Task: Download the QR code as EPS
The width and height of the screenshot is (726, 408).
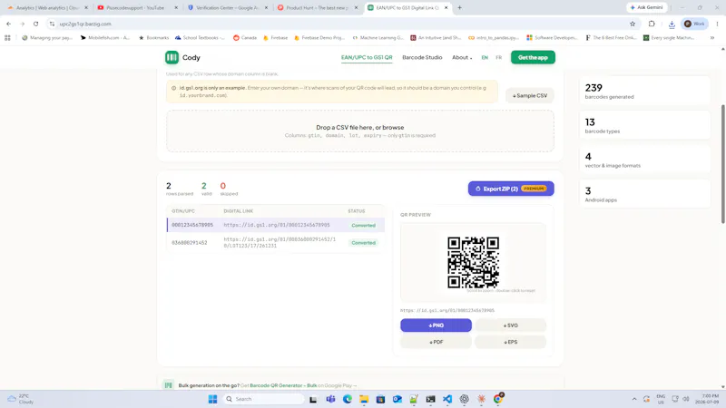Action: pos(510,342)
